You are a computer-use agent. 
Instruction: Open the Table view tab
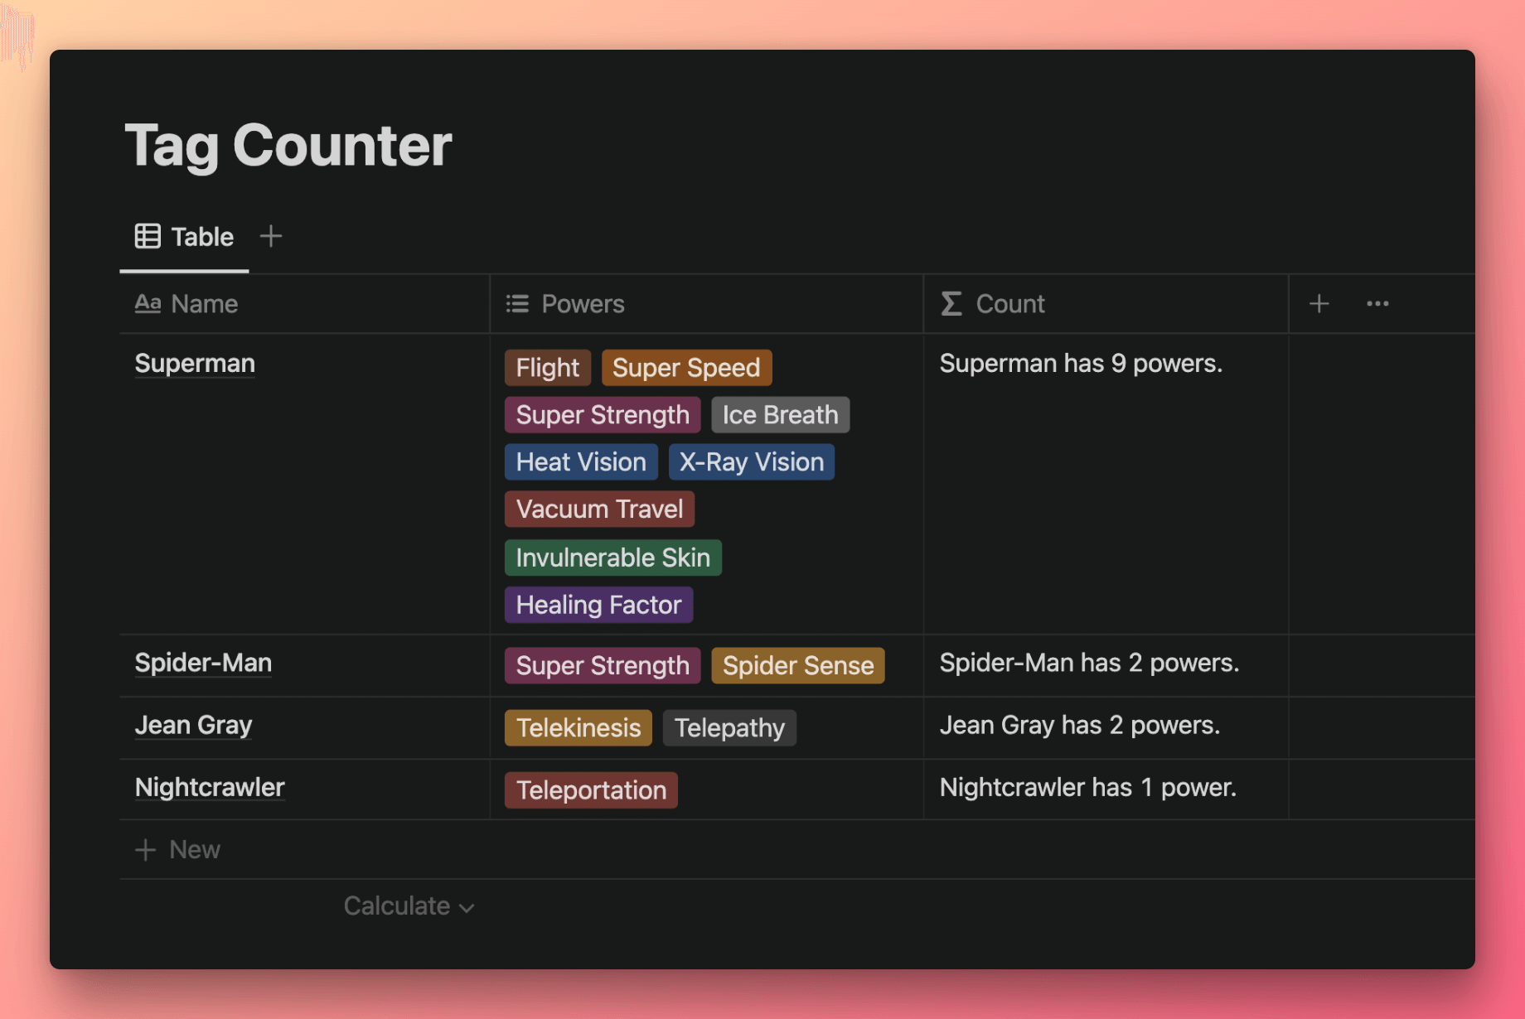click(x=184, y=237)
